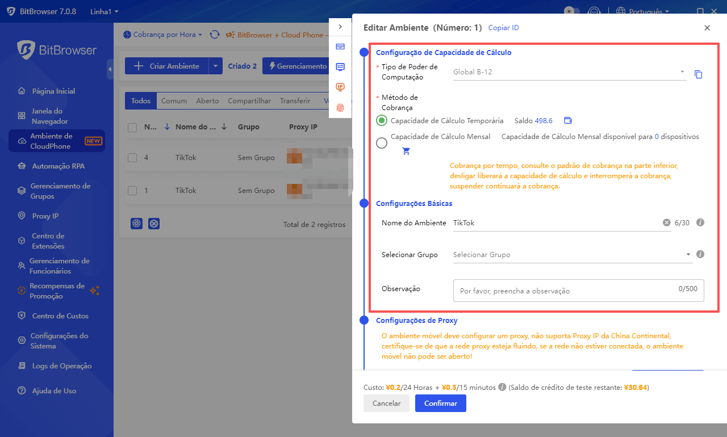Open Proxy IP in the sidebar
This screenshot has height=437, width=727.
pos(45,216)
